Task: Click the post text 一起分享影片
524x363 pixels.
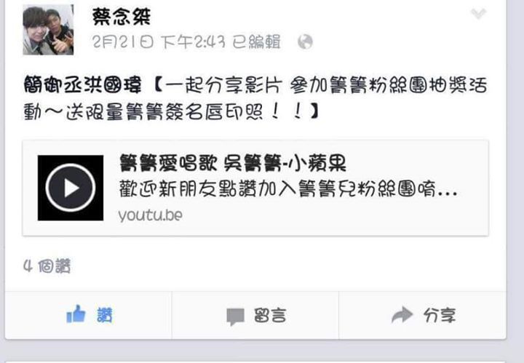Action: pyautogui.click(x=223, y=84)
